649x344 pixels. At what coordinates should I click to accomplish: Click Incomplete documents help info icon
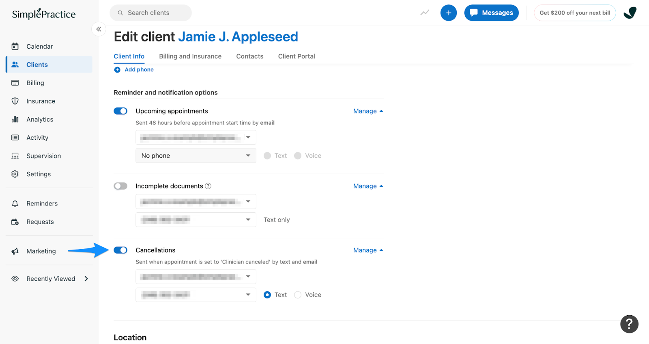(208, 186)
